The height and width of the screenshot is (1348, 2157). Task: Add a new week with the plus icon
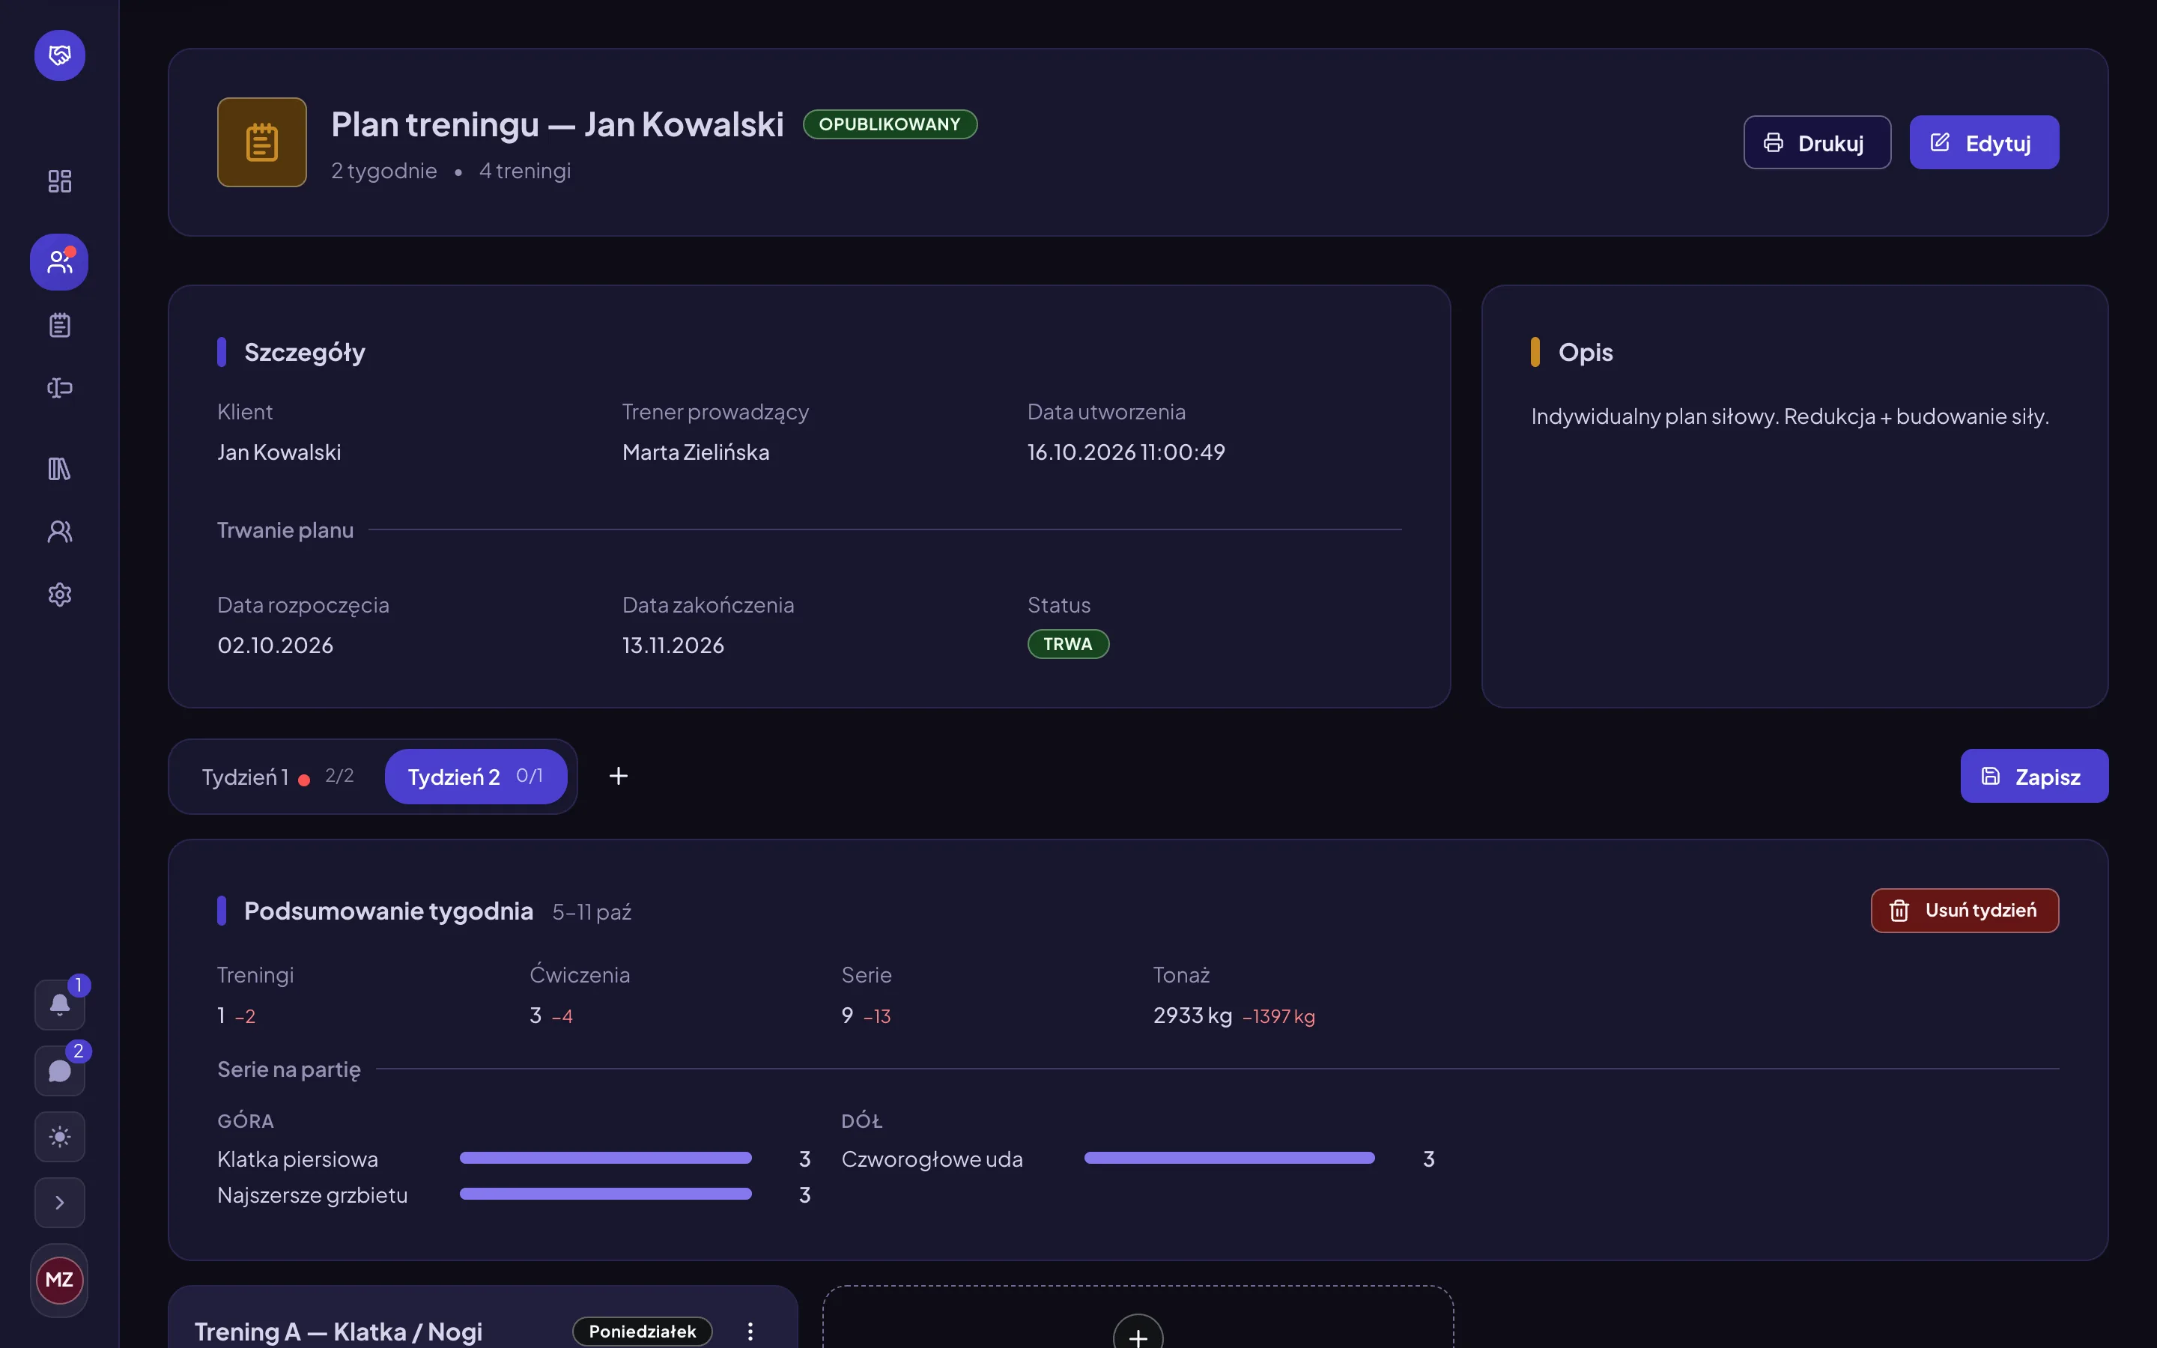pos(619,777)
